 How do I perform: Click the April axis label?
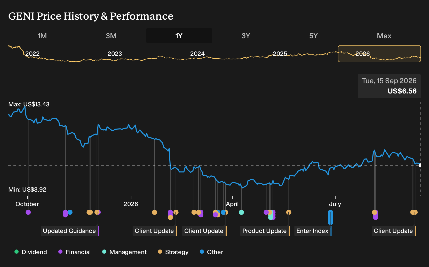pyautogui.click(x=232, y=204)
